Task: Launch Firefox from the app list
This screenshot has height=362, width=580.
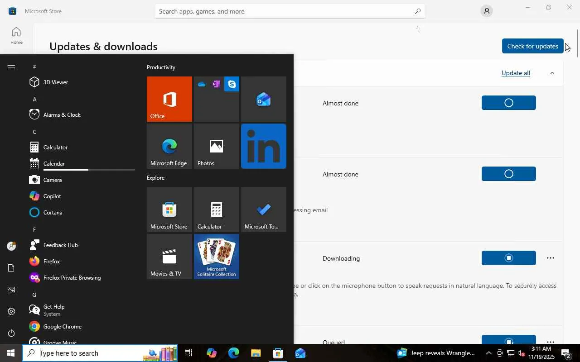Action: (82, 261)
